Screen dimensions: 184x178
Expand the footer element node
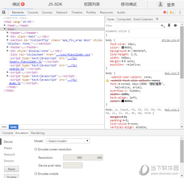[x=8, y=47]
